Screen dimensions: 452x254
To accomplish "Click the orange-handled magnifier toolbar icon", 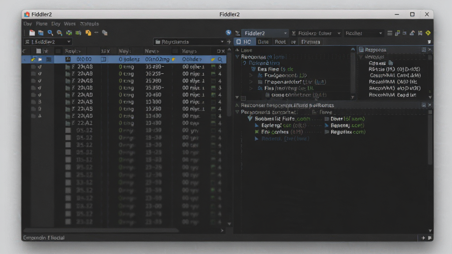I will pyautogui.click(x=60, y=33).
